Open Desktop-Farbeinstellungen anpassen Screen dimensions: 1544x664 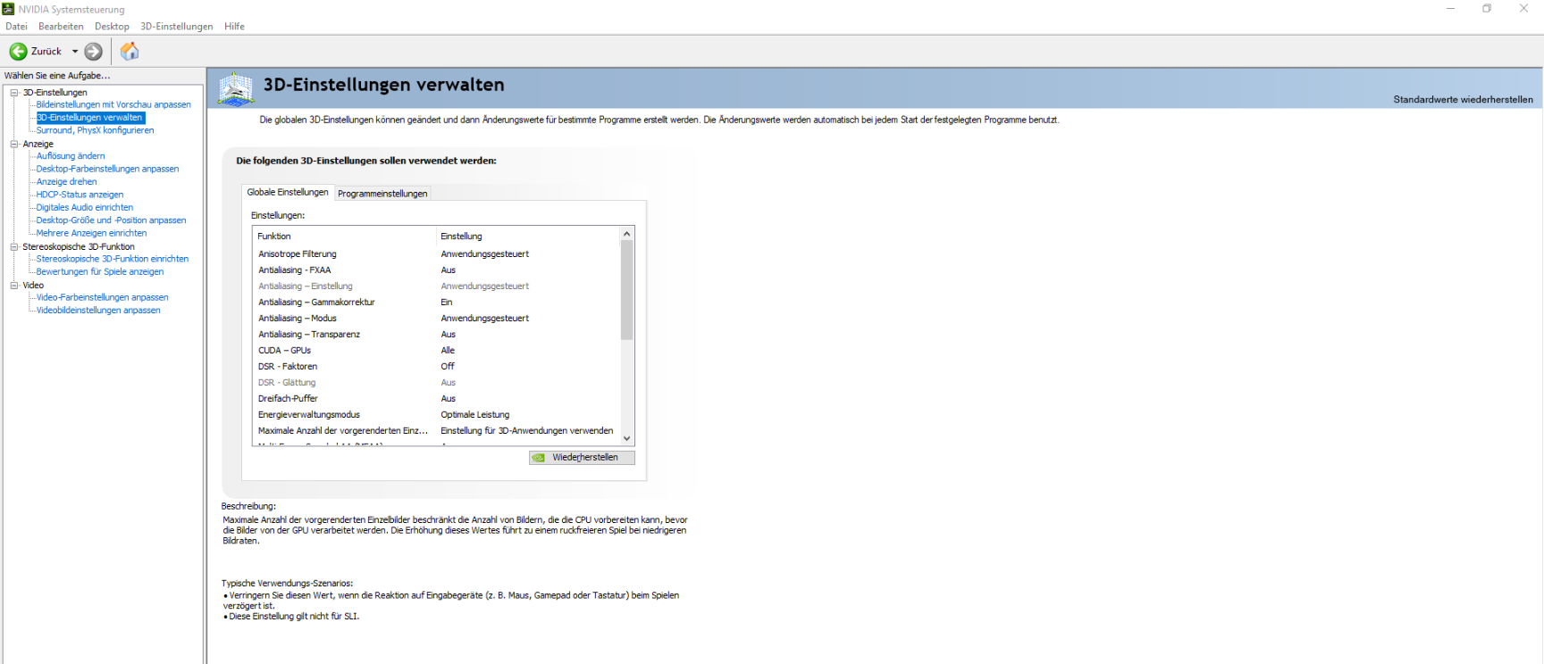point(107,169)
